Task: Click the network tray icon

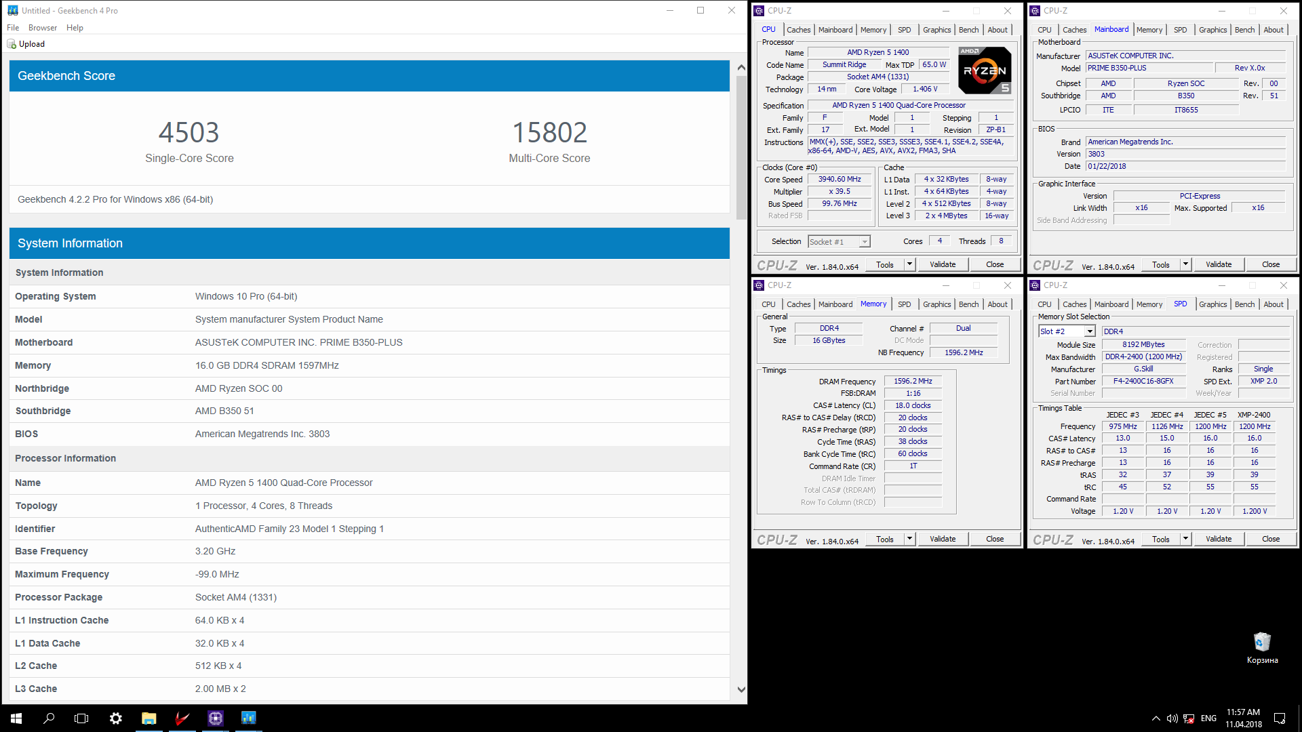Action: [1189, 718]
